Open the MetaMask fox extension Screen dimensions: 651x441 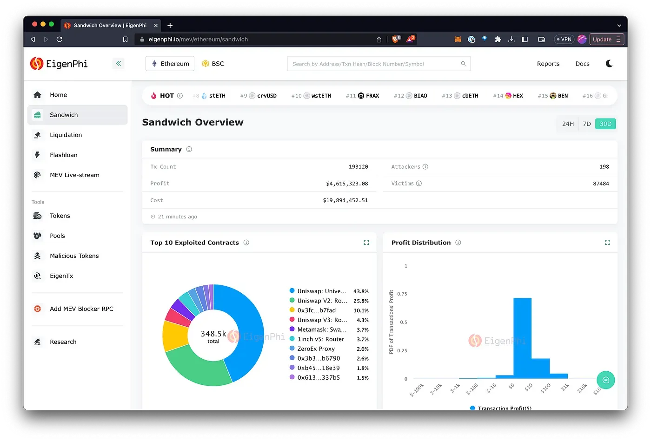coord(458,39)
